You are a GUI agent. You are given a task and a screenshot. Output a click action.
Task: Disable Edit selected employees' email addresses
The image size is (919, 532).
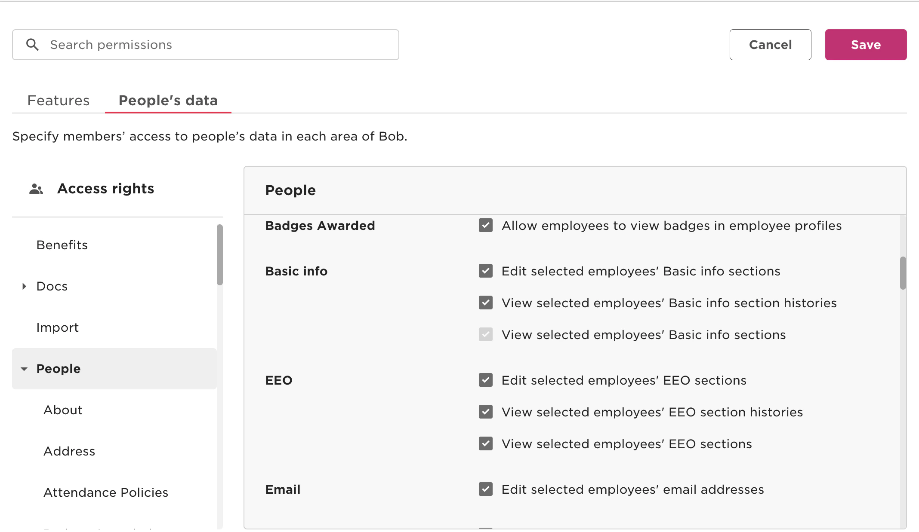(x=485, y=489)
